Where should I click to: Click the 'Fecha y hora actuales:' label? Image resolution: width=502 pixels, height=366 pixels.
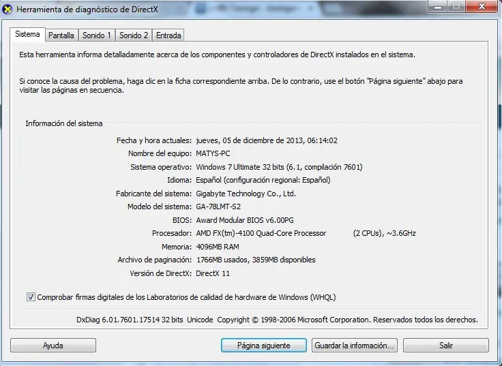pos(154,140)
